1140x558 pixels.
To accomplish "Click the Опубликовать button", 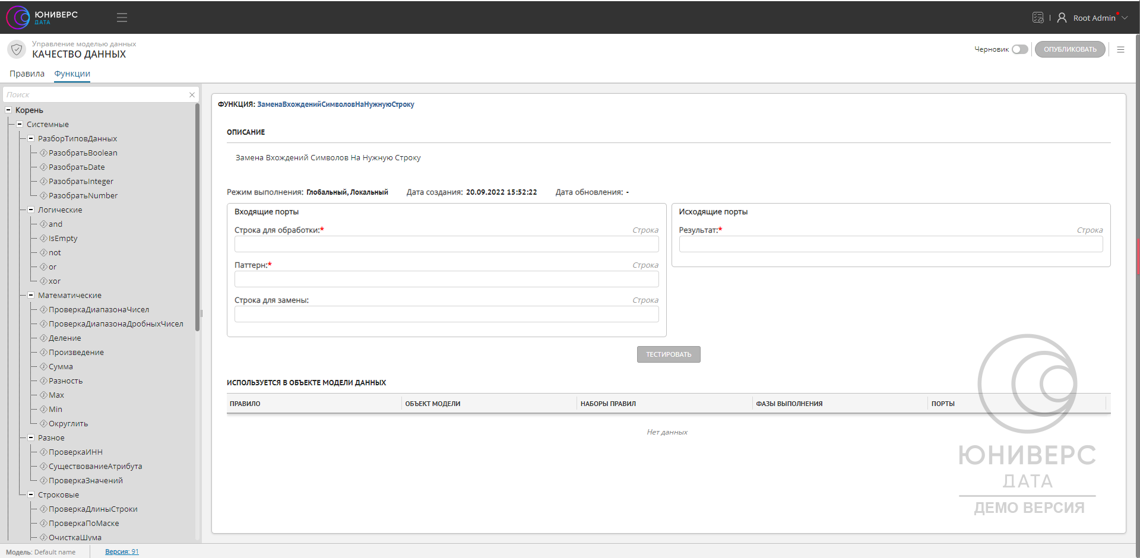I will click(1069, 50).
